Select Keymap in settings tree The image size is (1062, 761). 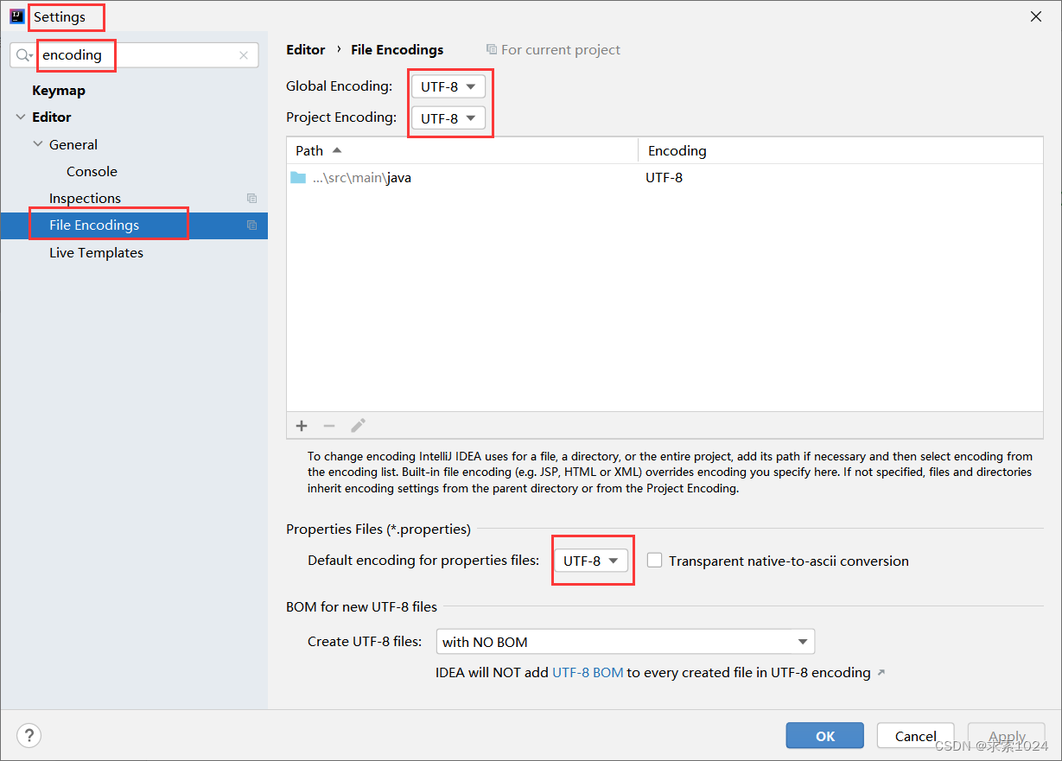point(59,90)
